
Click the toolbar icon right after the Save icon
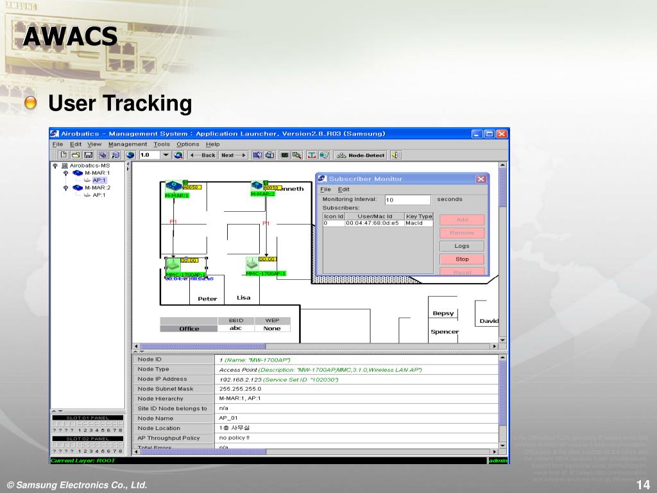[103, 155]
